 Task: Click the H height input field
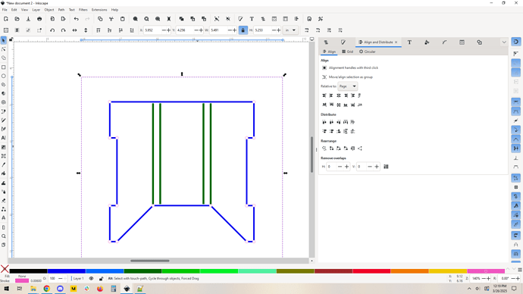262,30
